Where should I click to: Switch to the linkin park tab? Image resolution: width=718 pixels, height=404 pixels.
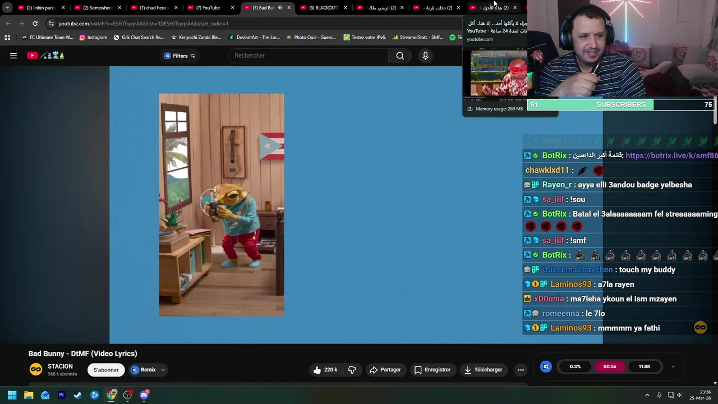40,8
